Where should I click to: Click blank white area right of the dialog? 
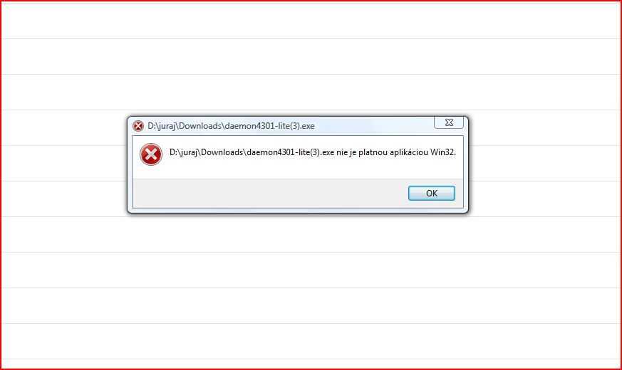coord(544,164)
